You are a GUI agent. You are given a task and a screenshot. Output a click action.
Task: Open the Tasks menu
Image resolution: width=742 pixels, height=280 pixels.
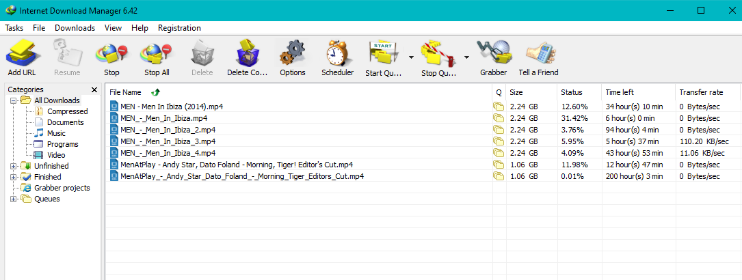click(x=14, y=28)
